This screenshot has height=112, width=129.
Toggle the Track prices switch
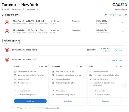coord(125,15)
